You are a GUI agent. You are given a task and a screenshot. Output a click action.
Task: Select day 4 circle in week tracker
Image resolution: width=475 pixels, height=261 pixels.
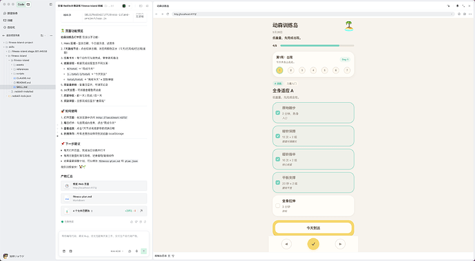click(x=313, y=70)
